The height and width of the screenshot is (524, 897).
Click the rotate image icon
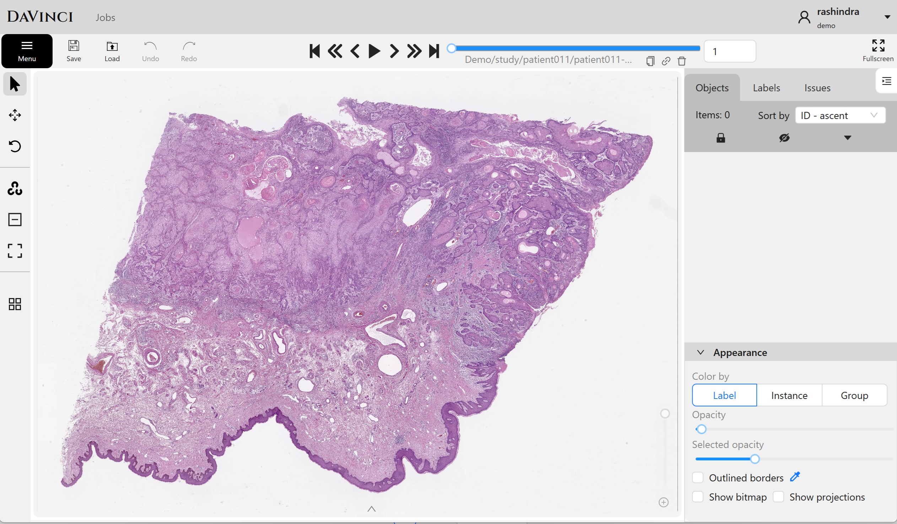click(x=15, y=146)
